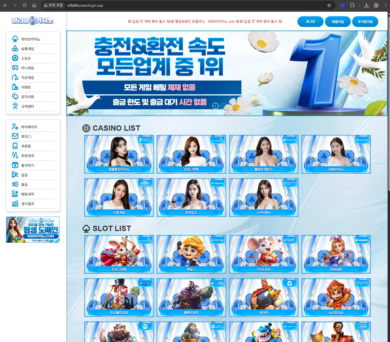Viewport: 390px width, 342px height.
Task: Click the browser home icon
Action: 34,5
